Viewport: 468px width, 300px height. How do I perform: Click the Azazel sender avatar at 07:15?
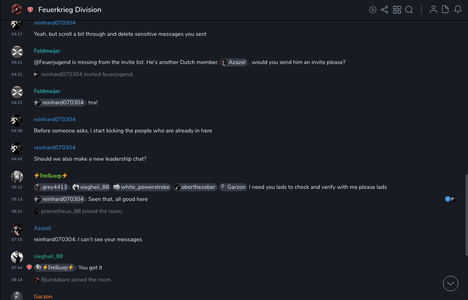pos(17,229)
